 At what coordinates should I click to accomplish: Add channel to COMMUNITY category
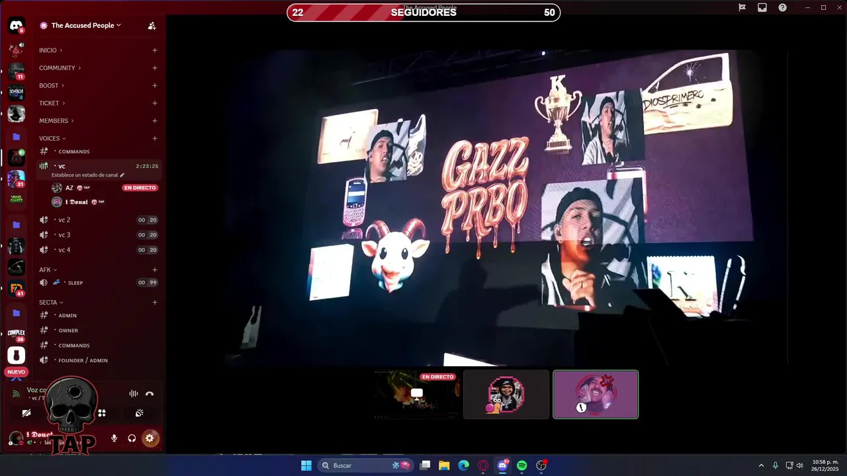click(155, 68)
